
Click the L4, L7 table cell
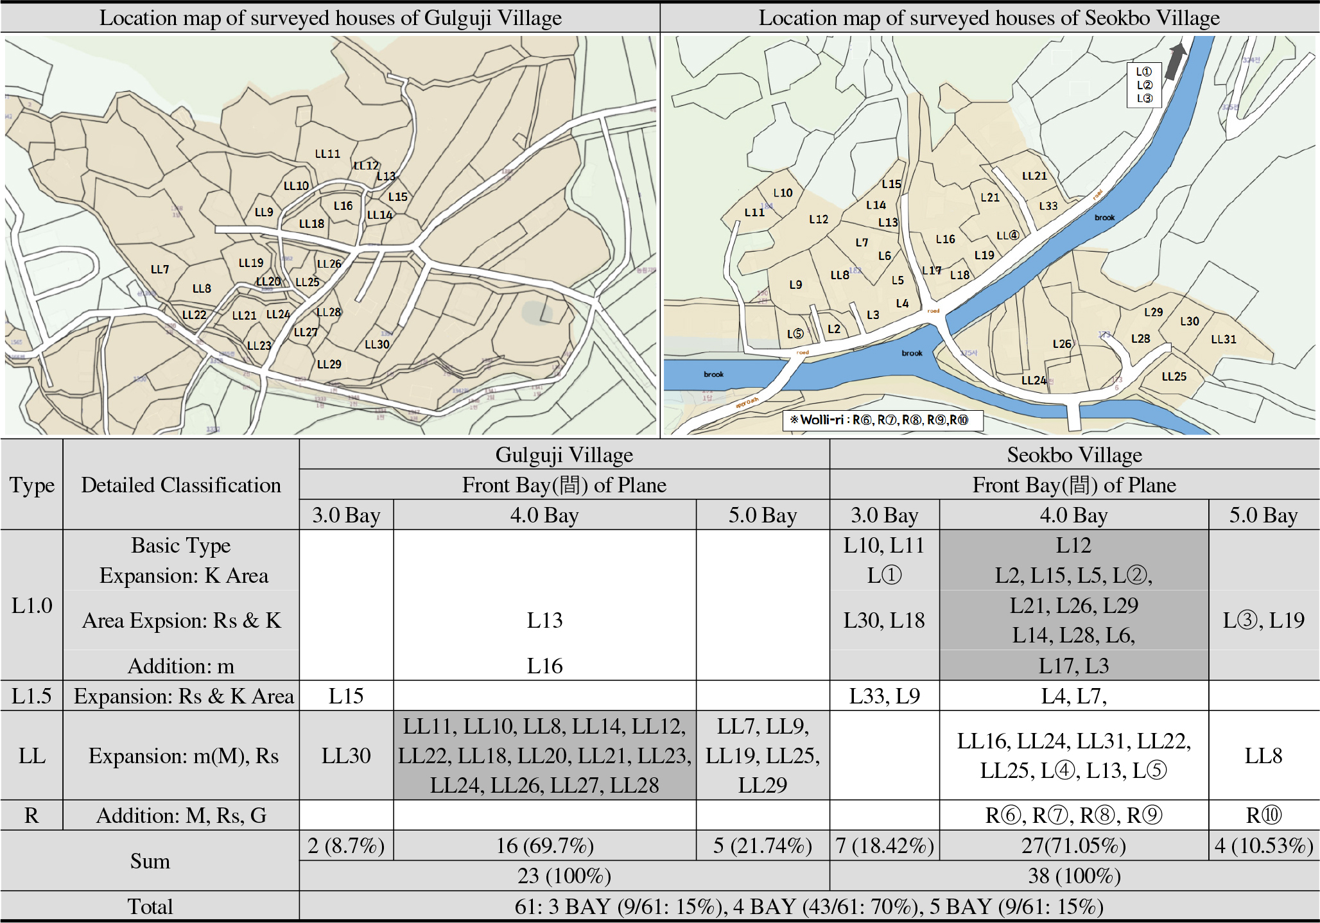click(x=1074, y=696)
